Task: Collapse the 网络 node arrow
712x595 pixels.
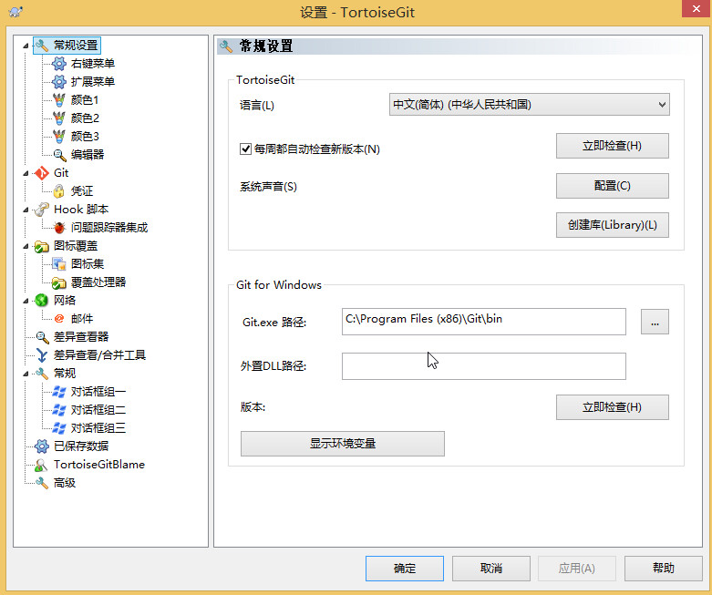Action: coord(26,301)
